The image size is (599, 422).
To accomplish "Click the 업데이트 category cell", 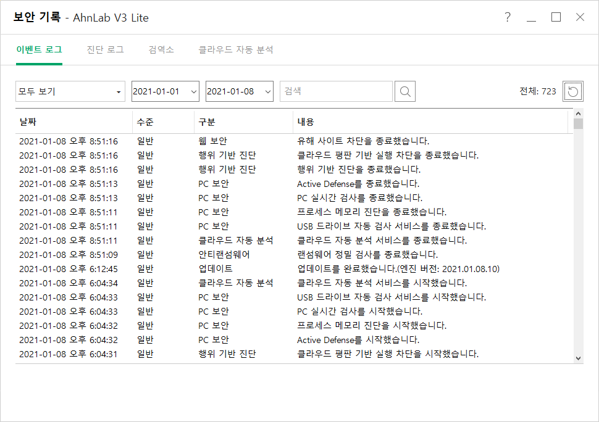I will click(x=216, y=269).
